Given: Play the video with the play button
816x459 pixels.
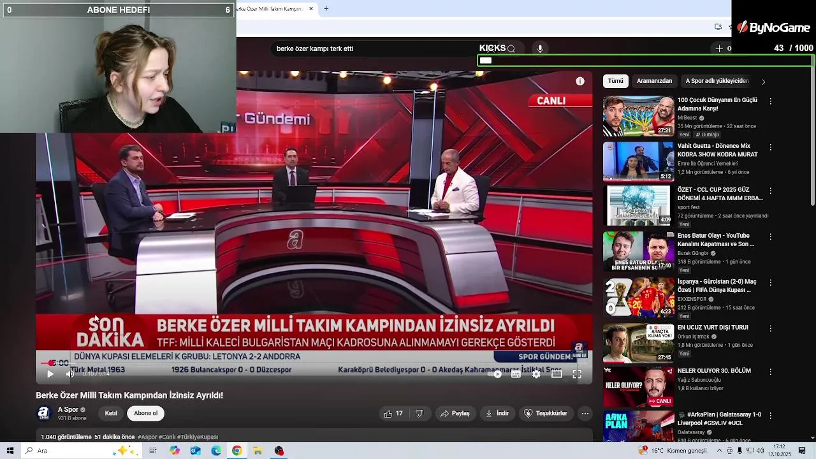Looking at the screenshot, I should [x=50, y=374].
